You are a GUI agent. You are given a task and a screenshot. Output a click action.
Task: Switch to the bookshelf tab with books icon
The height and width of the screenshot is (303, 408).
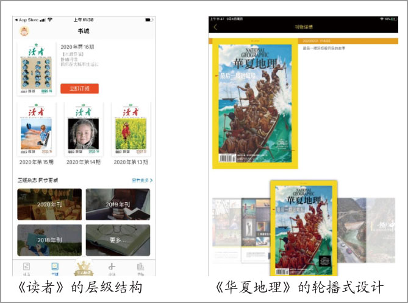pos(140,269)
